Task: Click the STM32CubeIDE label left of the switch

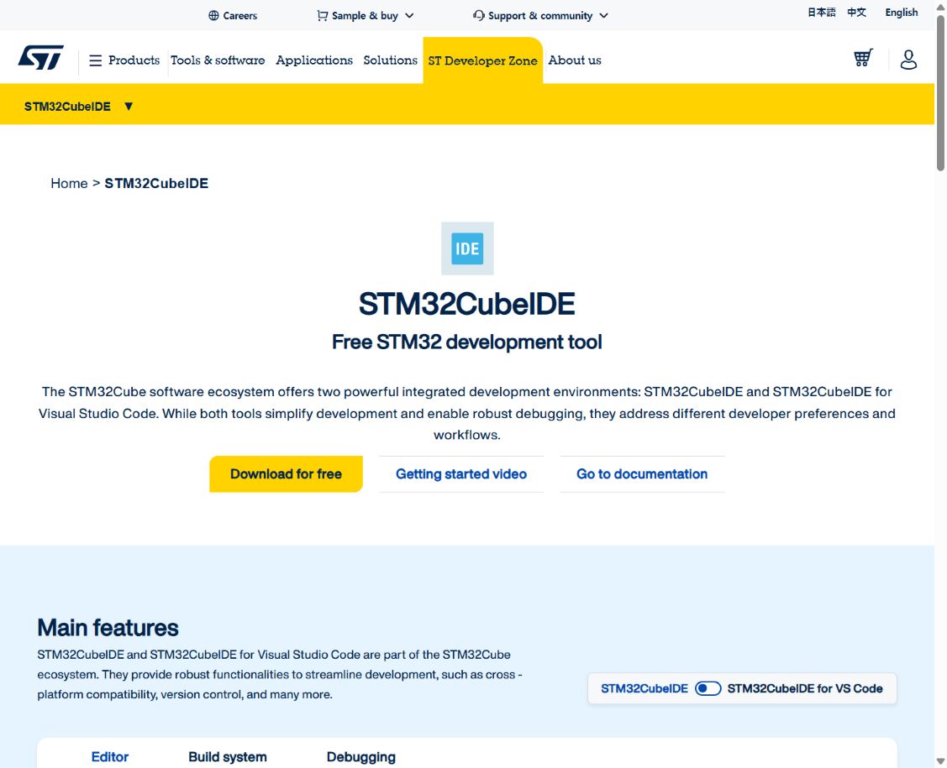Action: pyautogui.click(x=644, y=688)
